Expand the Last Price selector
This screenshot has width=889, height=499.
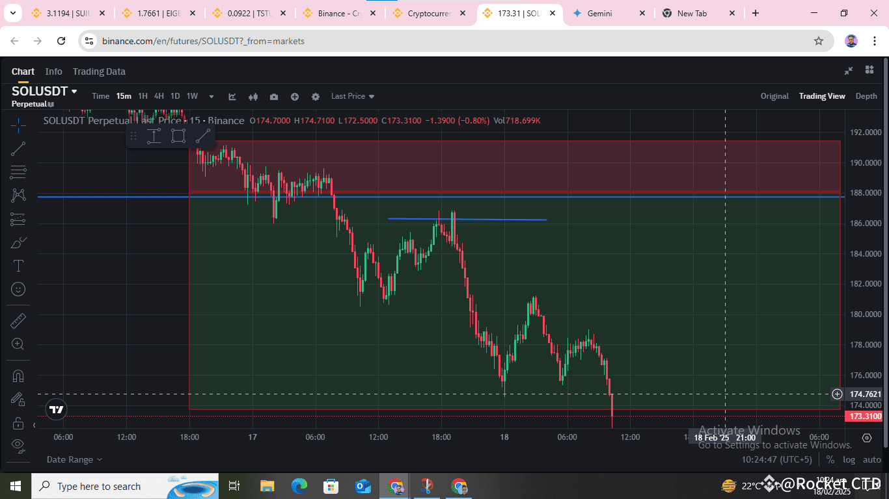[x=352, y=96]
